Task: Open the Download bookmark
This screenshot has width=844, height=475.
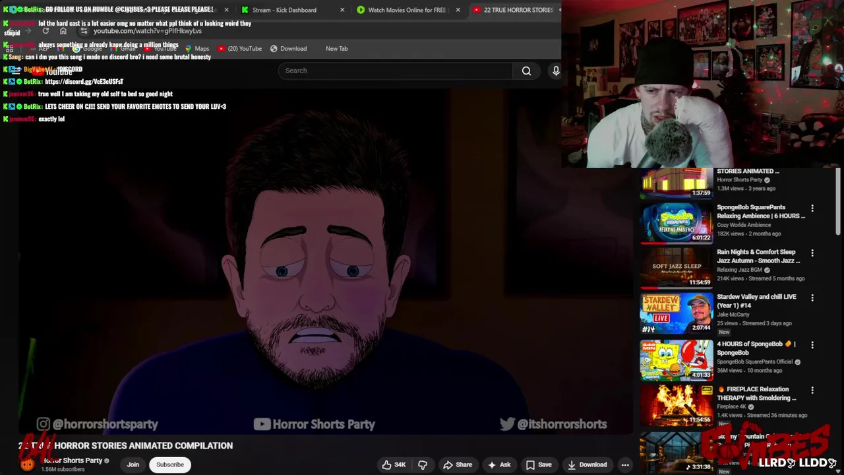Action: click(288, 48)
